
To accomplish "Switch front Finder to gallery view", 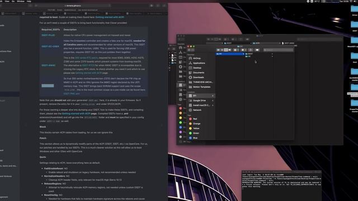I will (229, 50).
